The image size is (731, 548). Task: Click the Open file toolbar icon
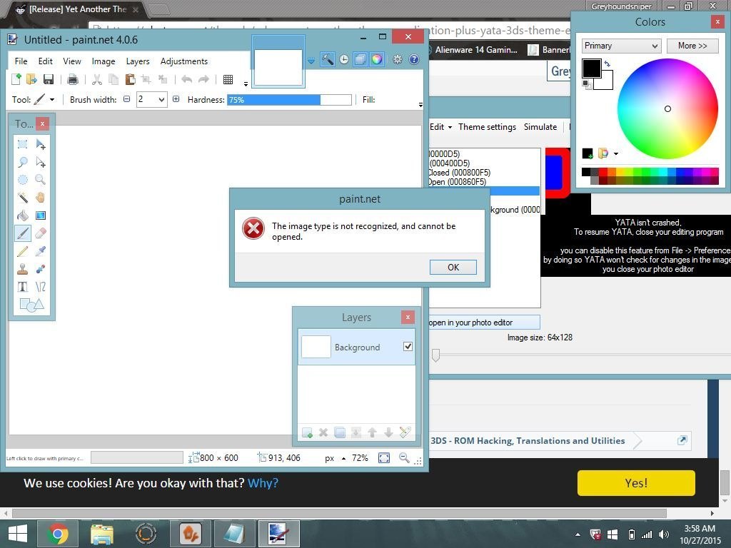[x=31, y=79]
